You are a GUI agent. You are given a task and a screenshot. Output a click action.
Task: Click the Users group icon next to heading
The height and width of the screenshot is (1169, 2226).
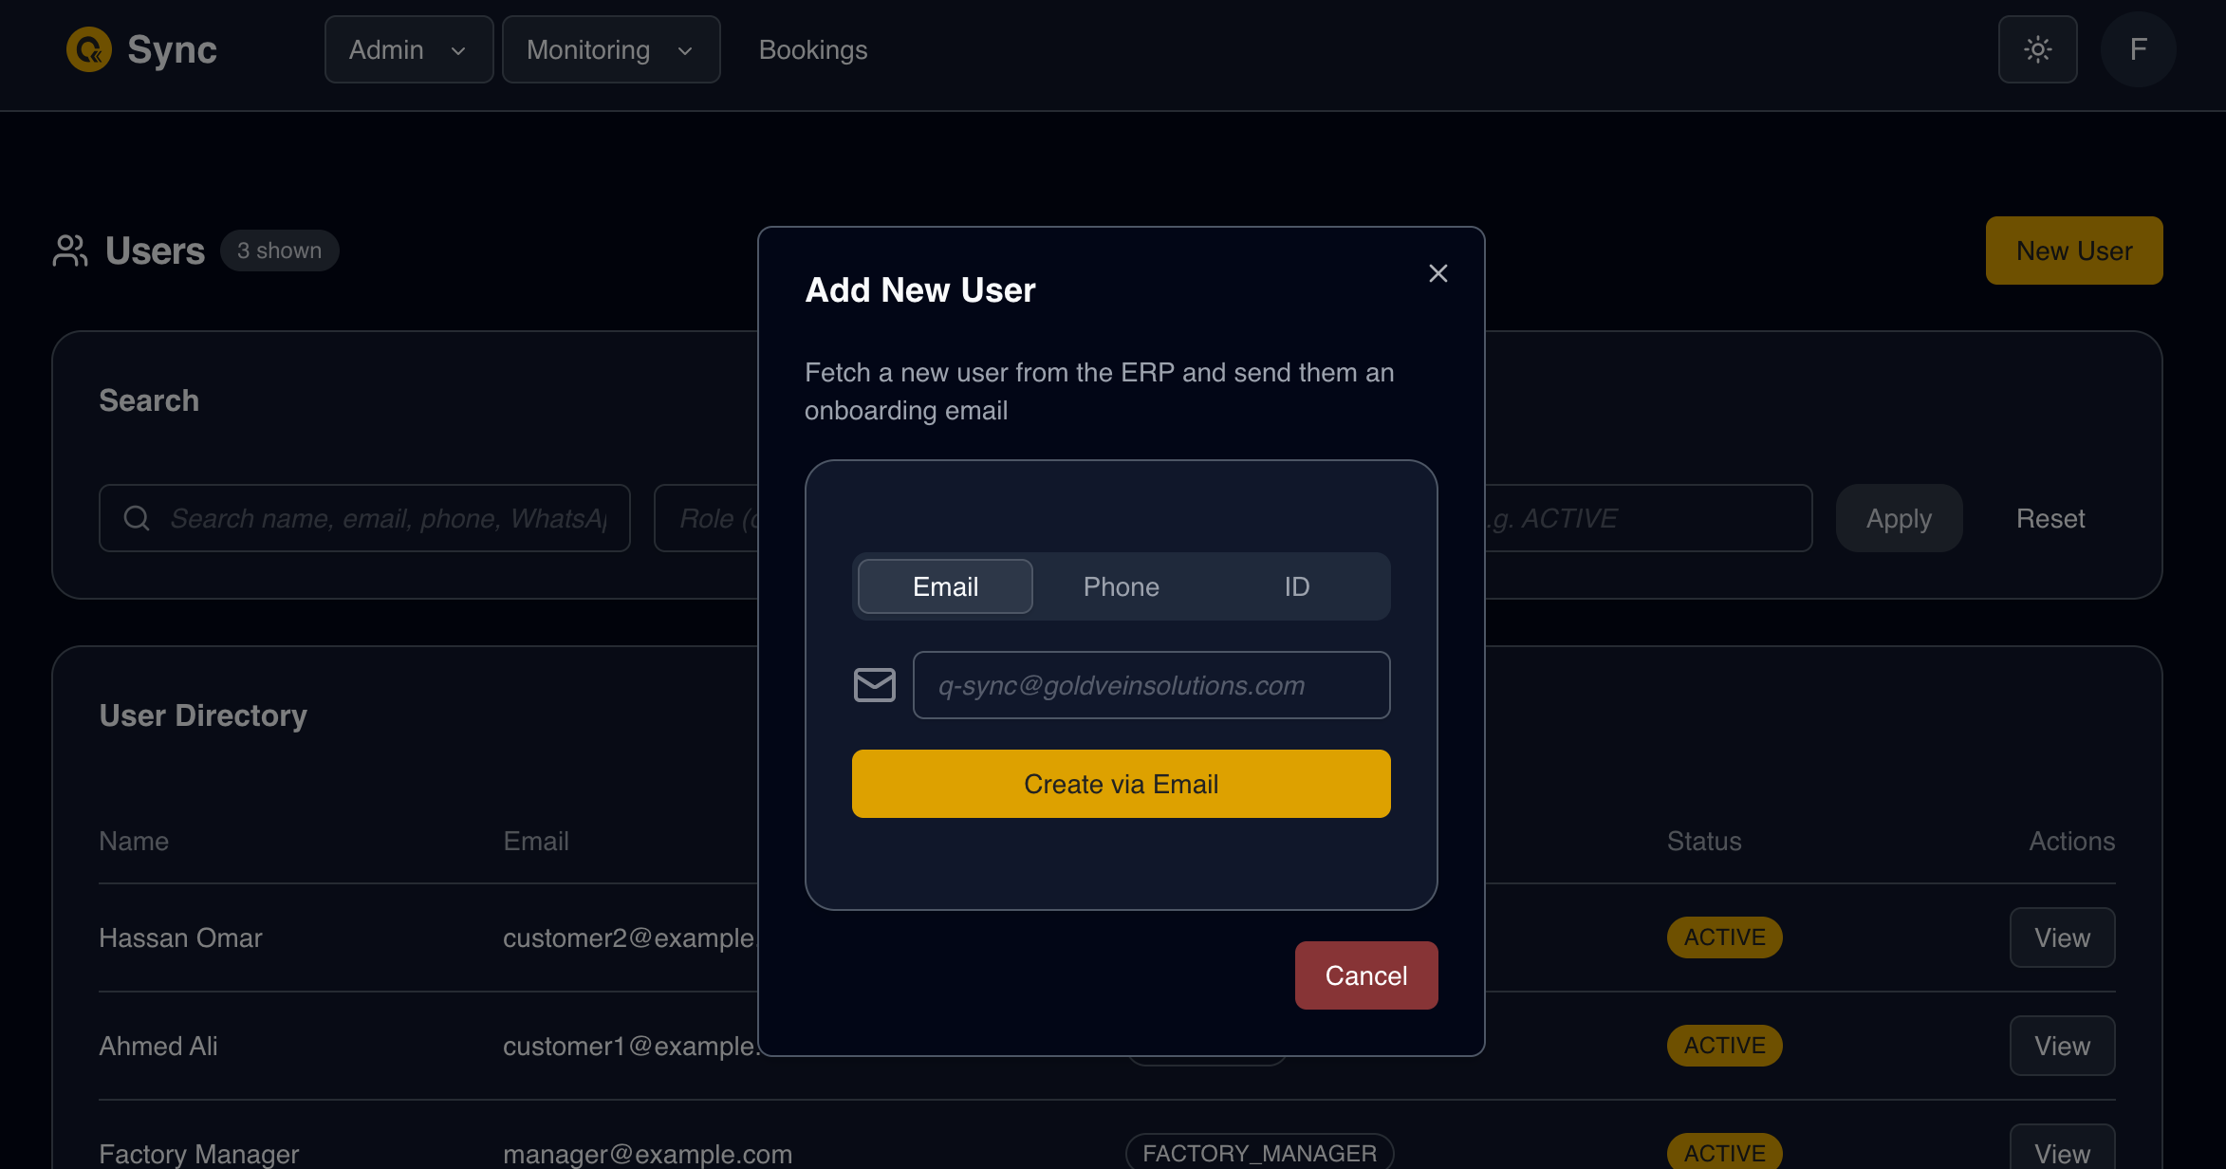(69, 250)
